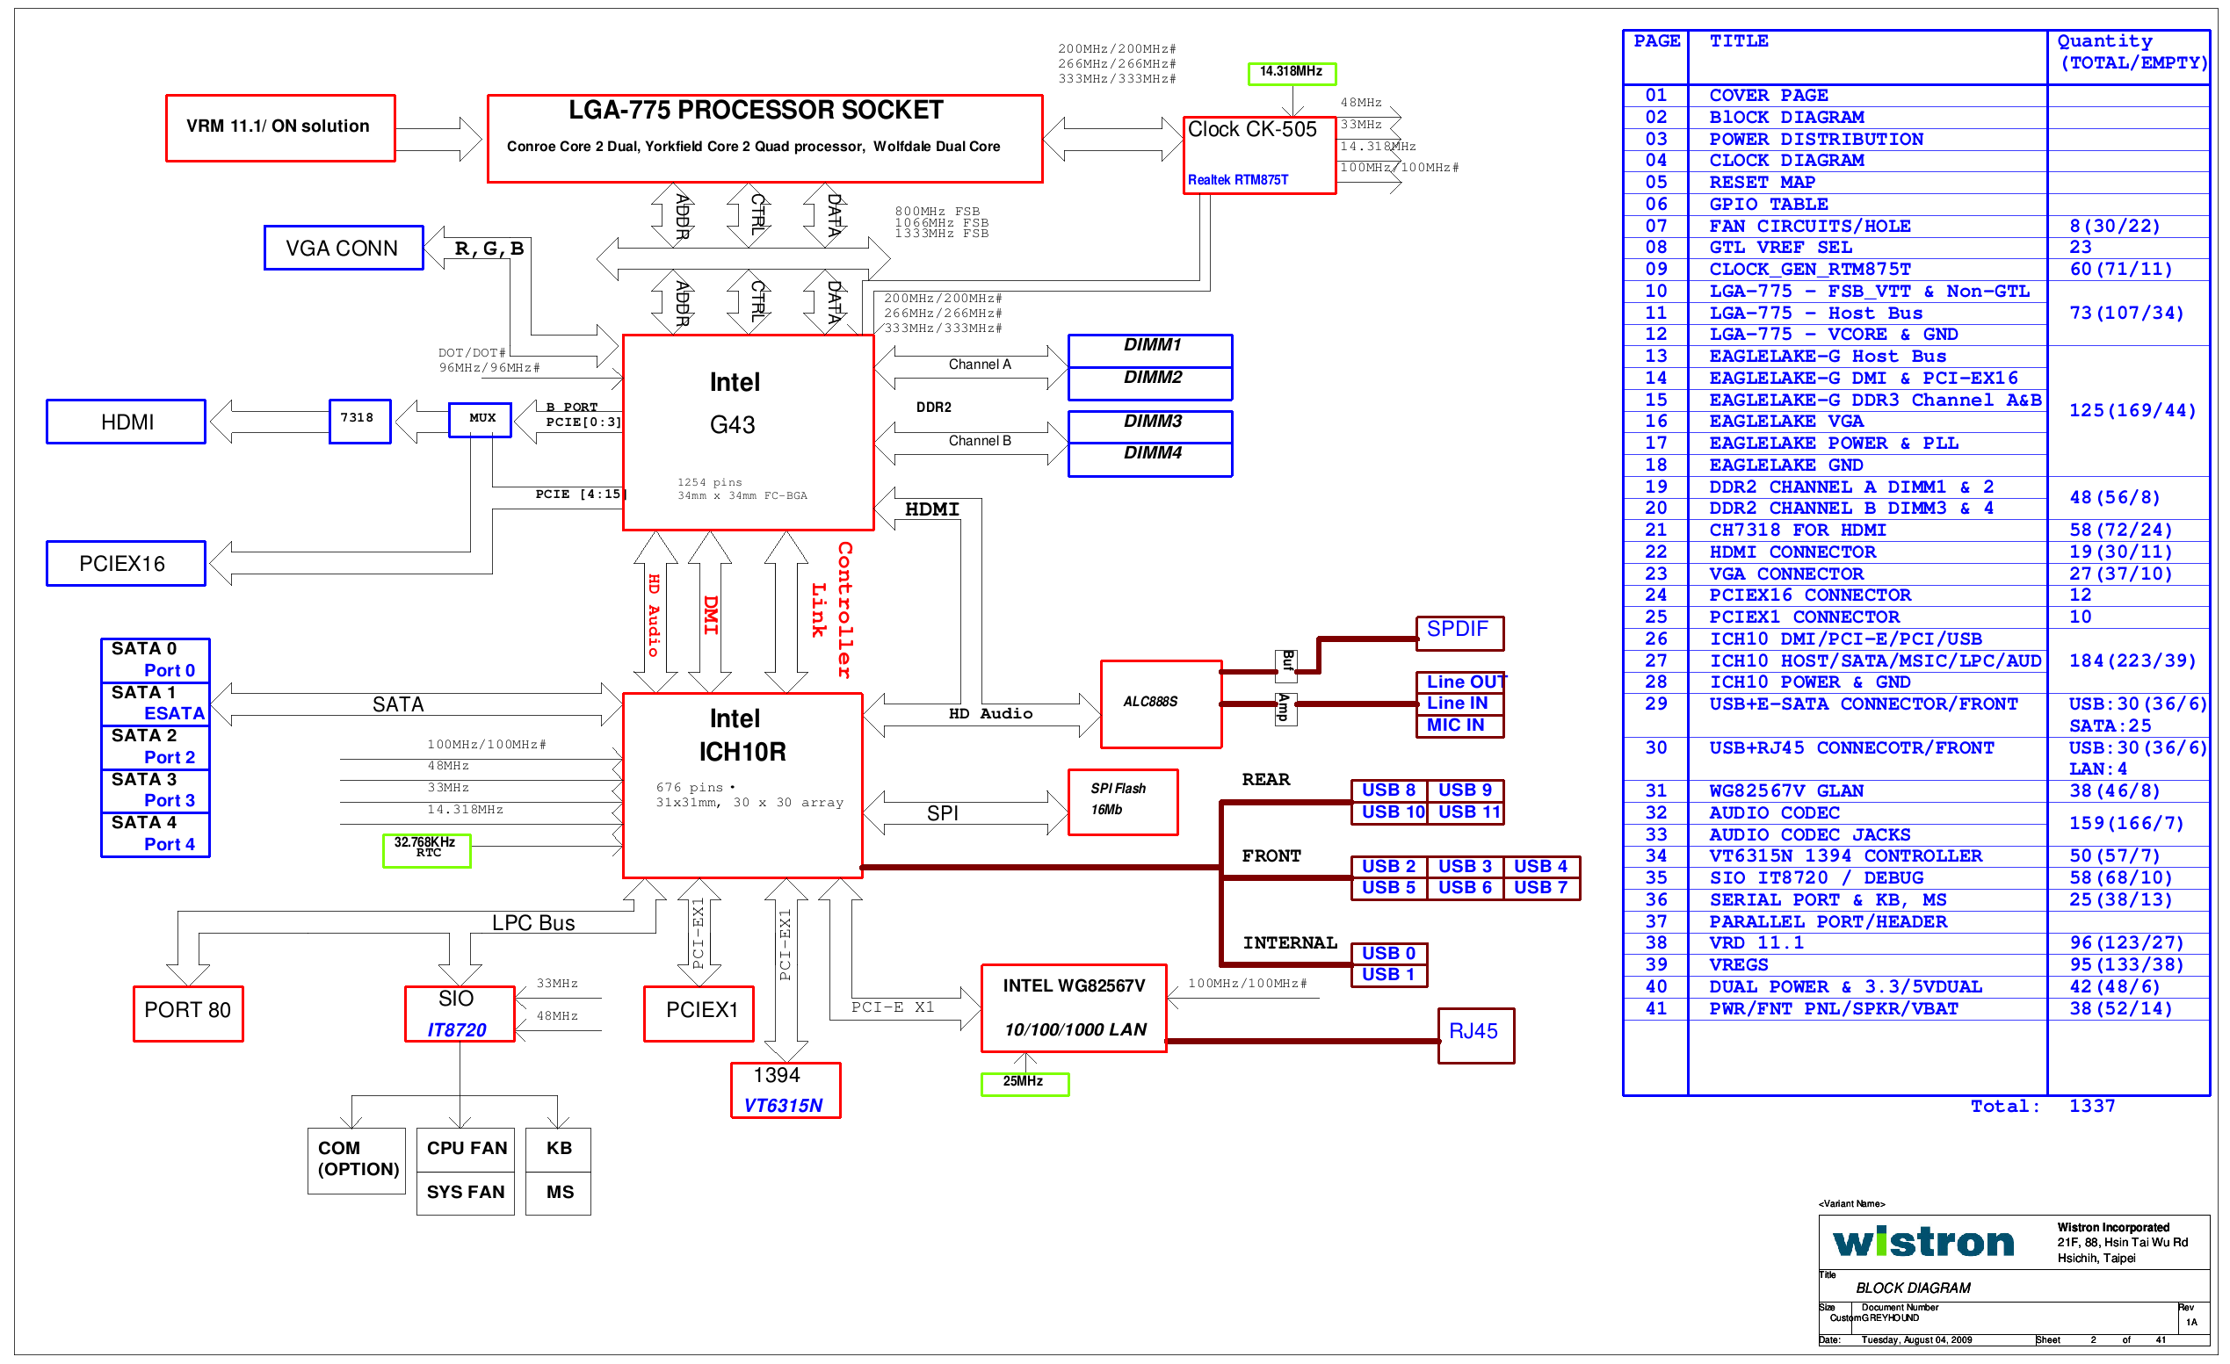Image resolution: width=2230 pixels, height=1364 pixels.
Task: Click the Realtek RTM875T label
Action: 1237,180
